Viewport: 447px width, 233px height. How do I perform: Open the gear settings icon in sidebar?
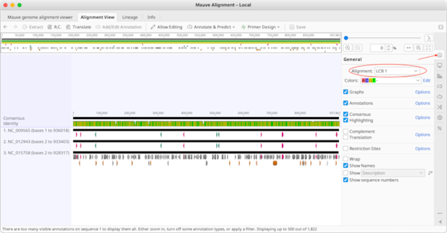[x=439, y=118]
